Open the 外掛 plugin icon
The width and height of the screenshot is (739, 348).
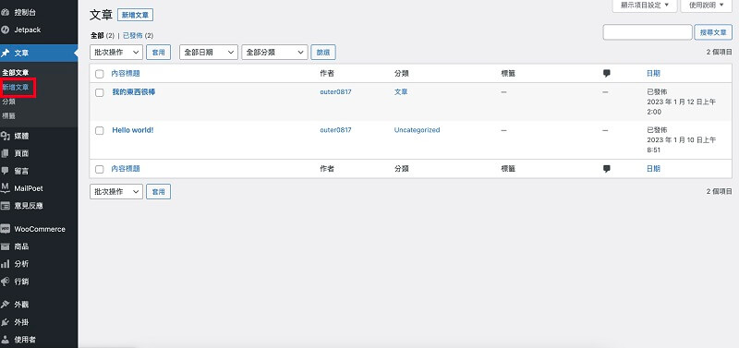(6, 322)
